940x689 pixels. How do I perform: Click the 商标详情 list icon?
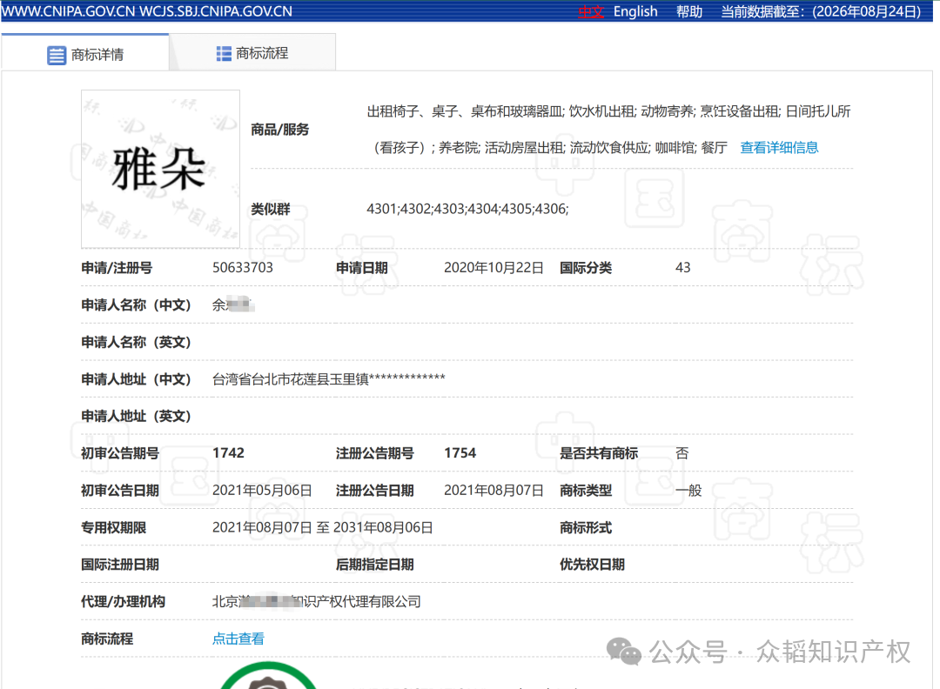point(57,55)
